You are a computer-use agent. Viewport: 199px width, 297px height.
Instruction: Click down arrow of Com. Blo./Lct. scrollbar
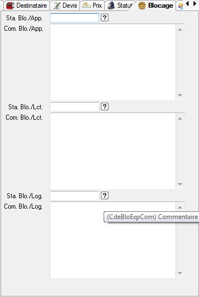point(180,184)
